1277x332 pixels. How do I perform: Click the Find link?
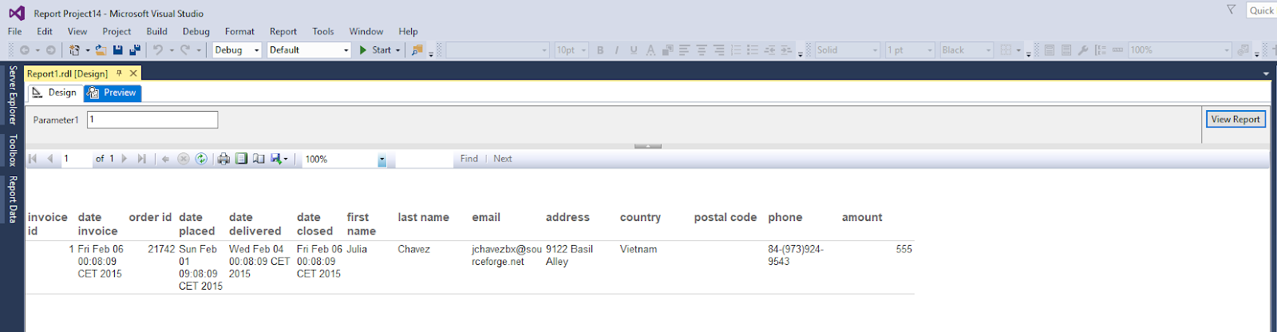pos(469,159)
